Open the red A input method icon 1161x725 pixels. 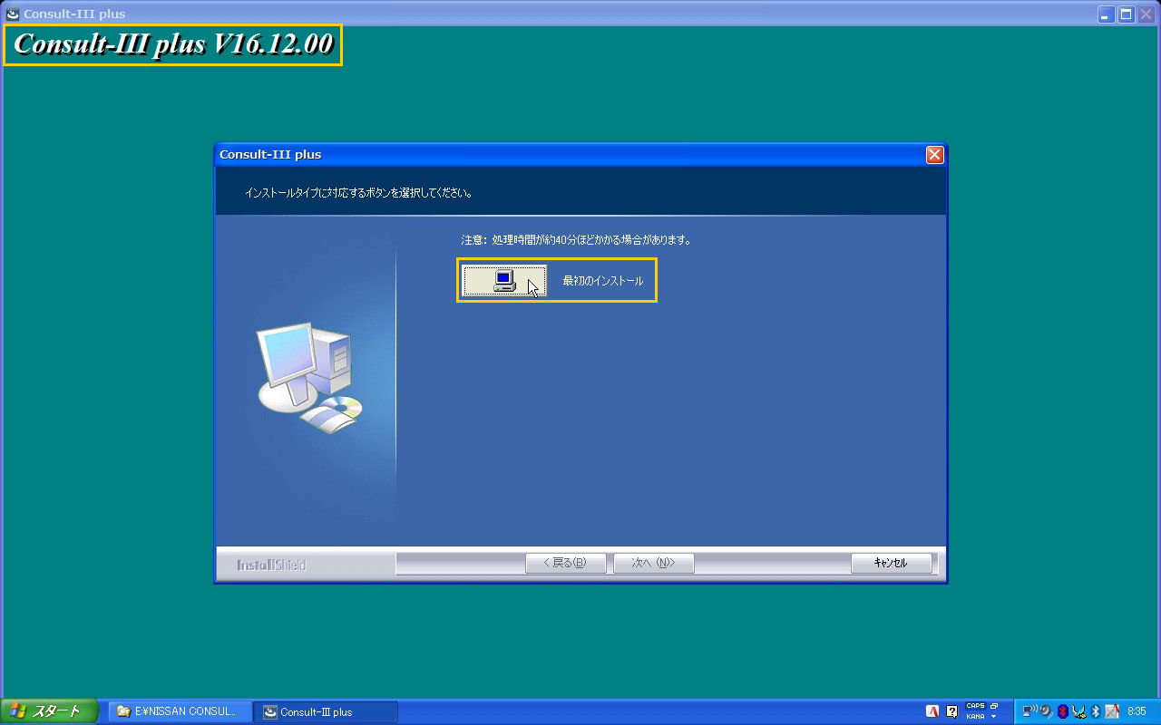tap(932, 711)
